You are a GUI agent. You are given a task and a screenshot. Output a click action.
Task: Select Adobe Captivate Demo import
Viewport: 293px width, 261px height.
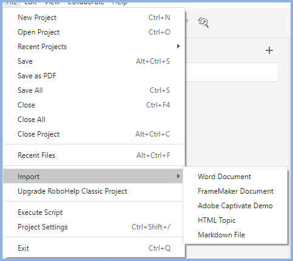pyautogui.click(x=235, y=206)
